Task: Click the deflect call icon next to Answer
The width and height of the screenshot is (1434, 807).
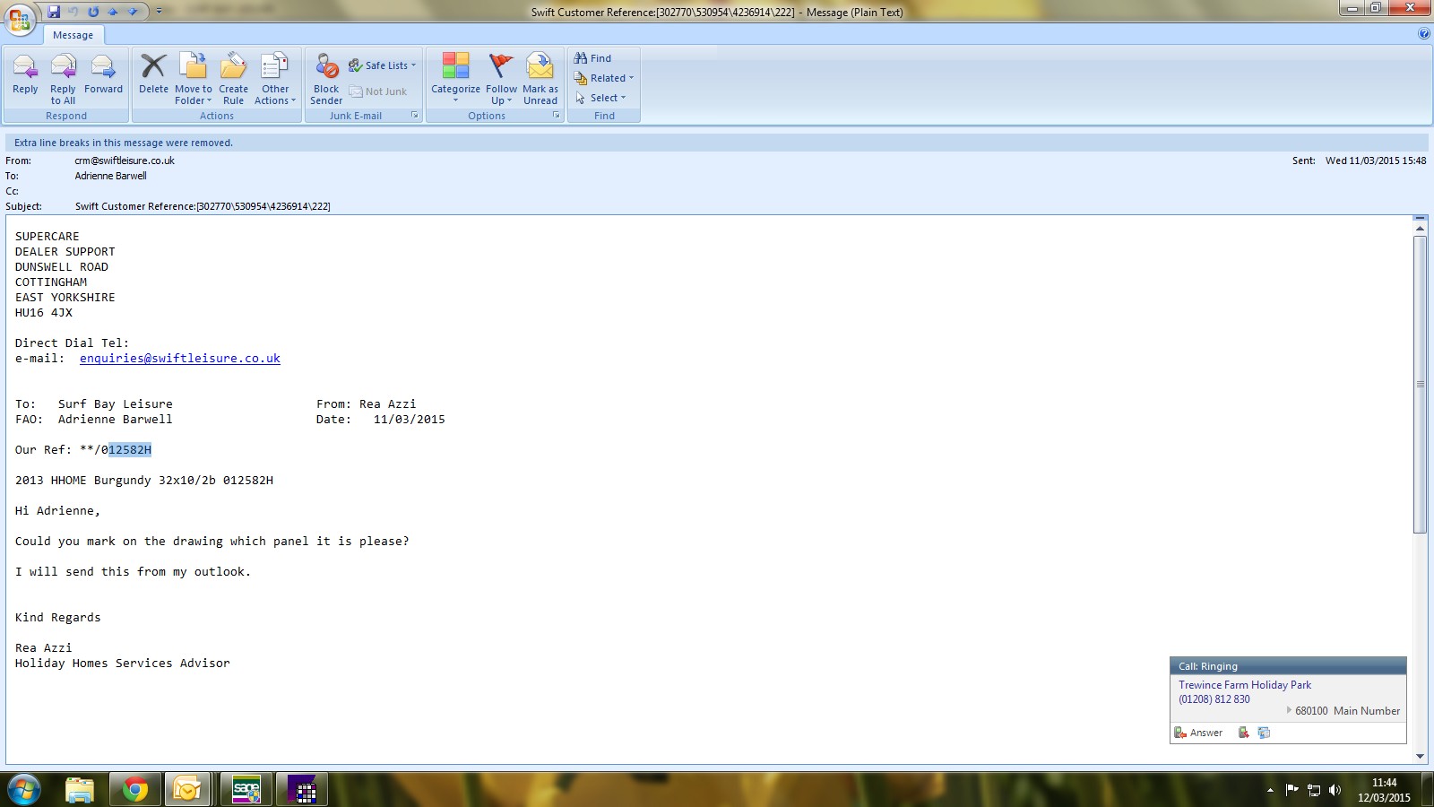Action: [1243, 733]
